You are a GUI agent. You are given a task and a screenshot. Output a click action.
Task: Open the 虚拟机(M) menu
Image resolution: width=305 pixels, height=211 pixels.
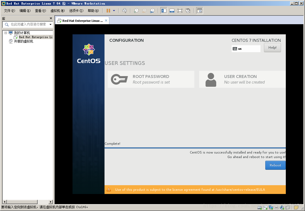point(57,11)
